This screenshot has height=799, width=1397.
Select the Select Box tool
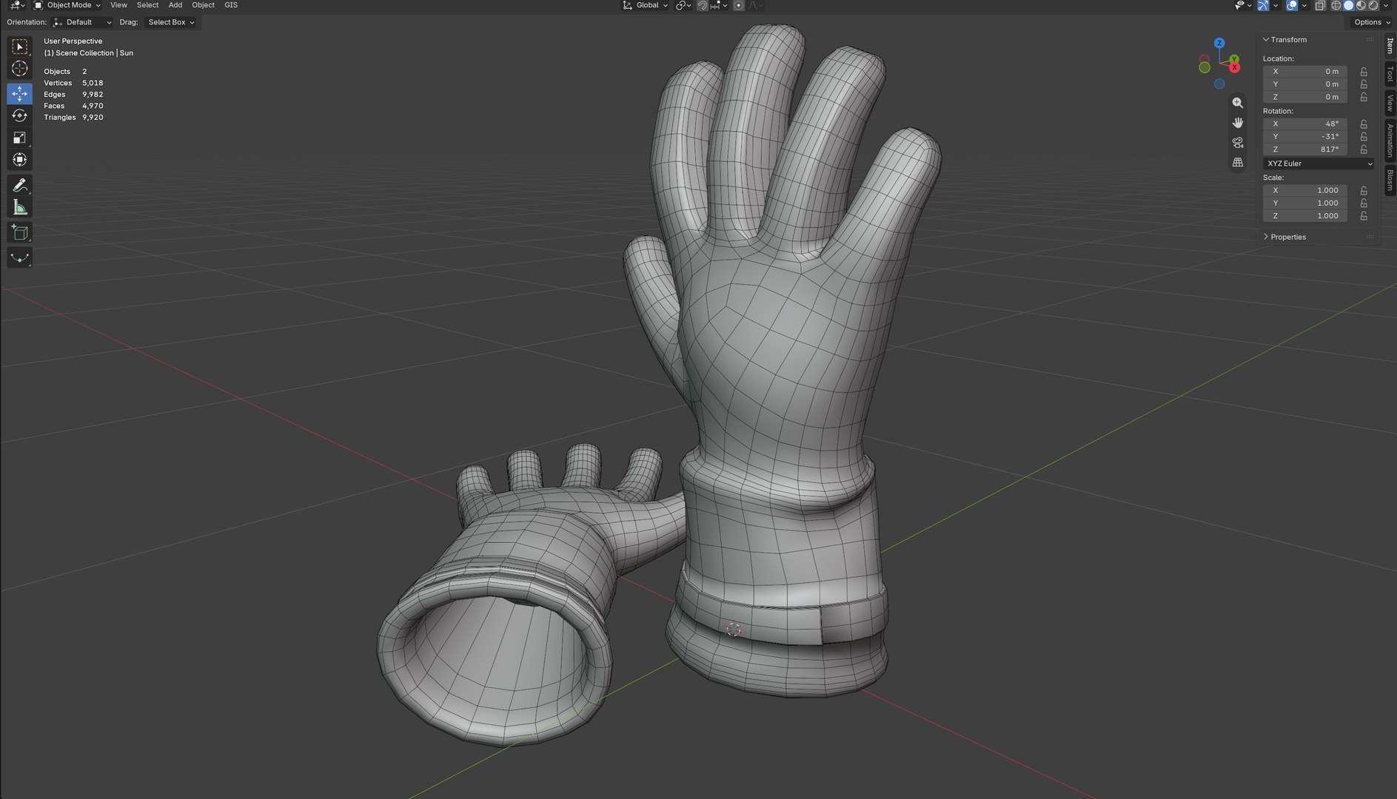click(x=20, y=47)
